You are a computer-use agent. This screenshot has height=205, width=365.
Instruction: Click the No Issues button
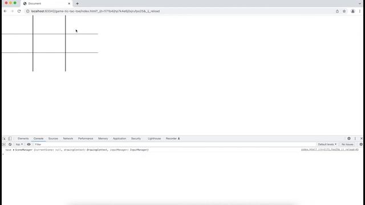(x=347, y=144)
